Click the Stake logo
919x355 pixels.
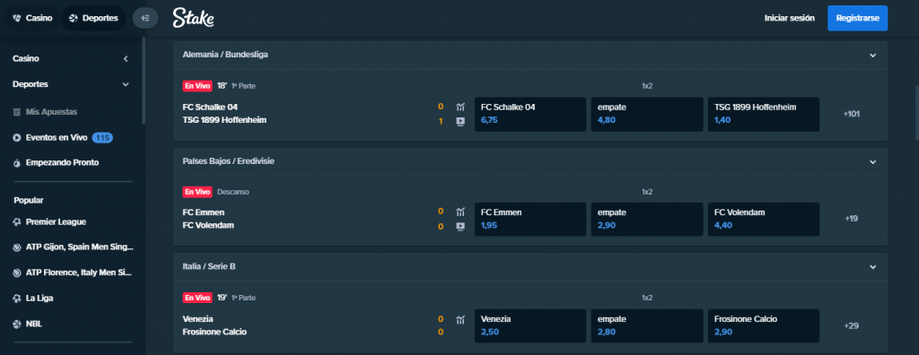click(194, 18)
